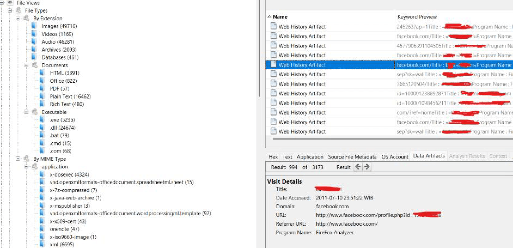Sort by the Name column header
The image size is (513, 248).
point(330,17)
